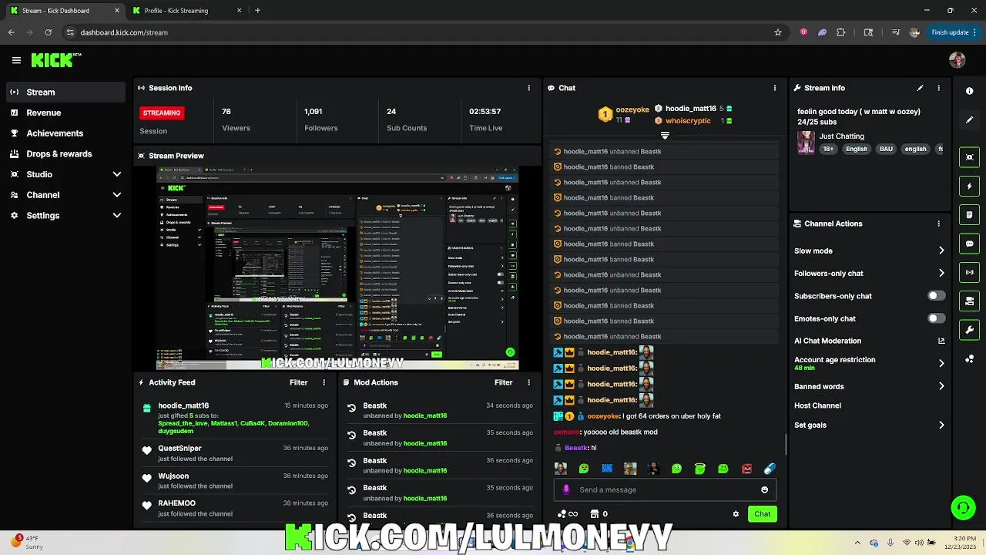Insert the pill emote

click(x=769, y=469)
